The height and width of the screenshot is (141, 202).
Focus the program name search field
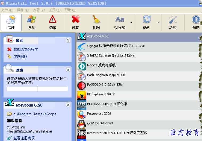(x=37, y=89)
